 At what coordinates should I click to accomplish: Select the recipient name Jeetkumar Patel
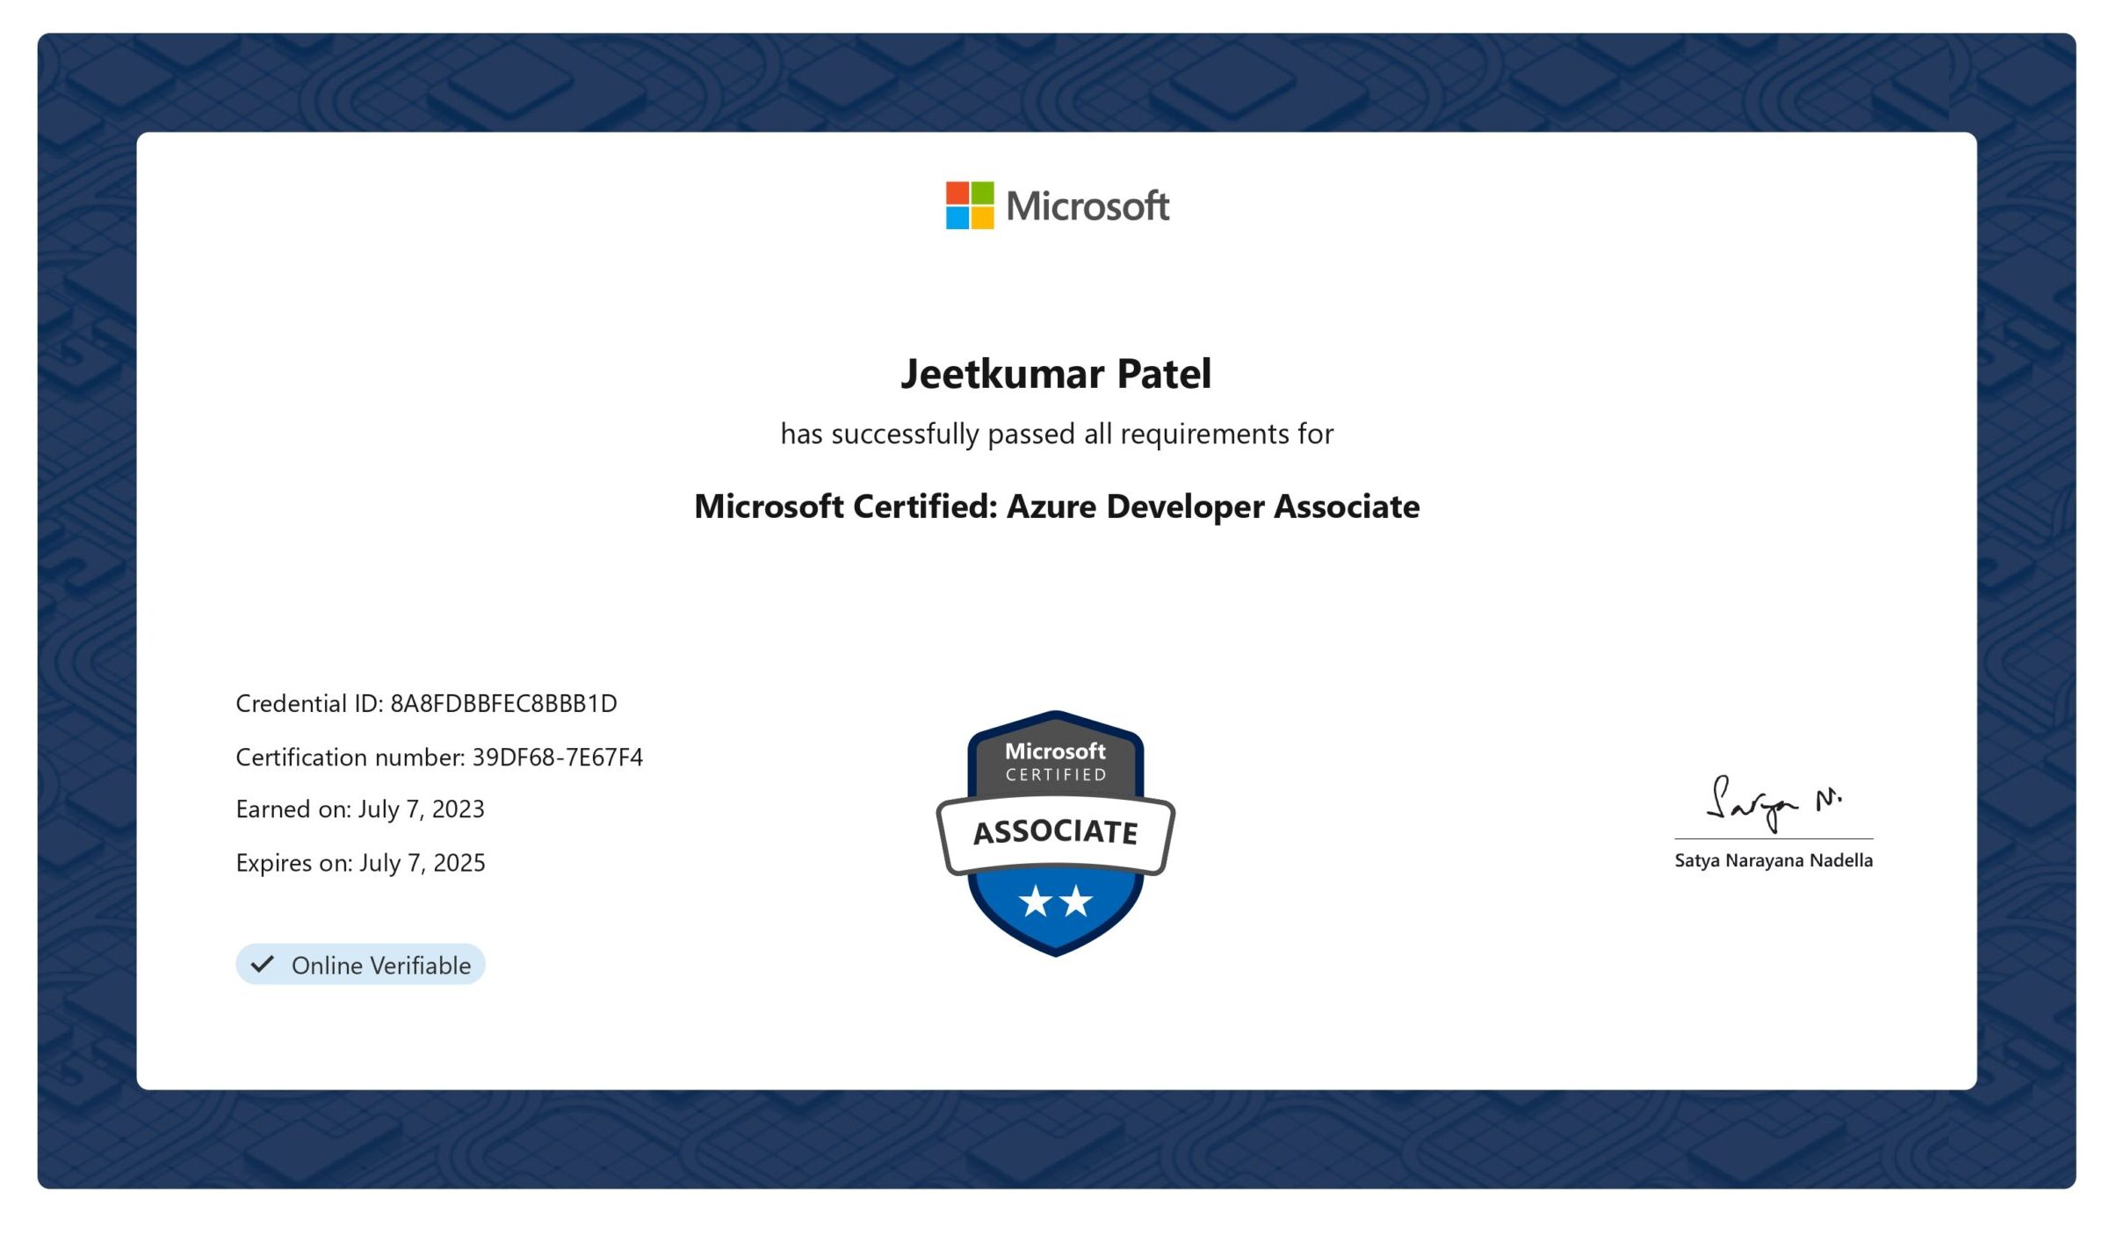1055,374
